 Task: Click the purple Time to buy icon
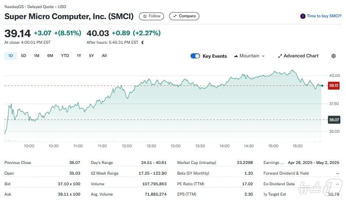click(303, 16)
